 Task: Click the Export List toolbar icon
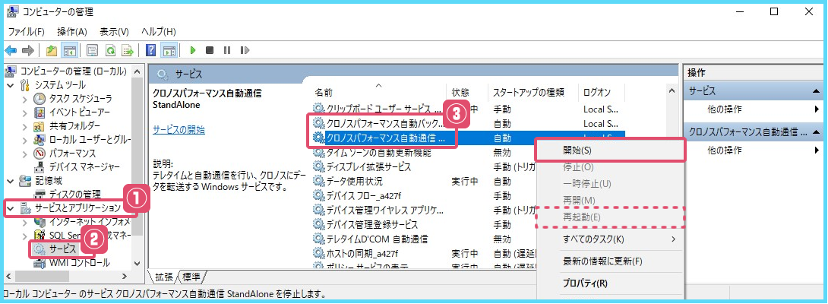tap(128, 51)
